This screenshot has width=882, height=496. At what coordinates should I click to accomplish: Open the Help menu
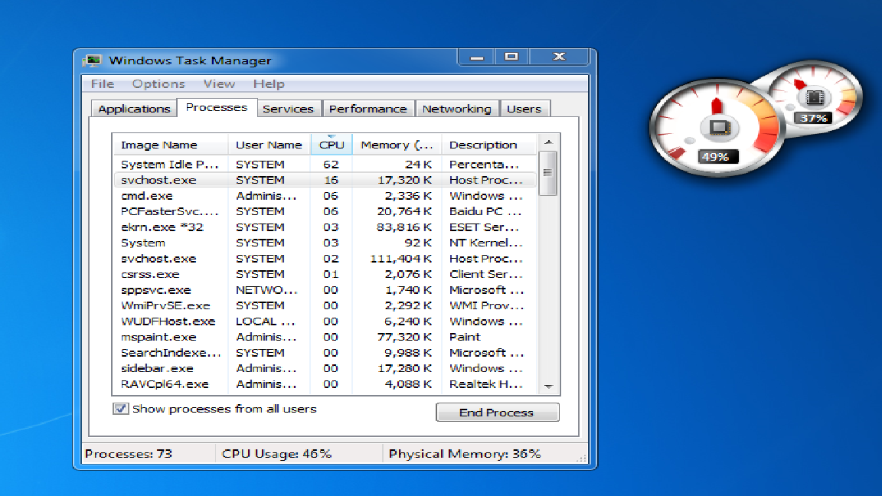[x=268, y=83]
